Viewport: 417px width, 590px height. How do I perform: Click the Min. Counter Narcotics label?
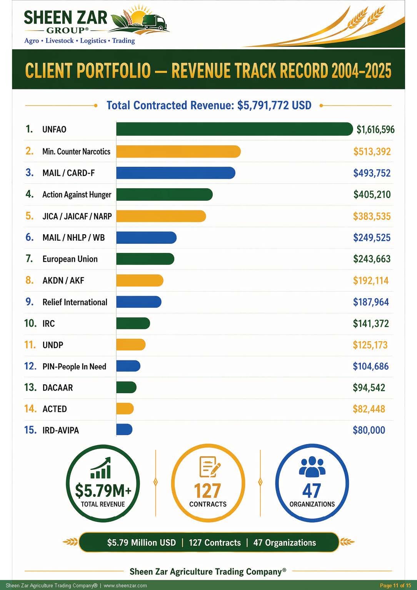[76, 151]
